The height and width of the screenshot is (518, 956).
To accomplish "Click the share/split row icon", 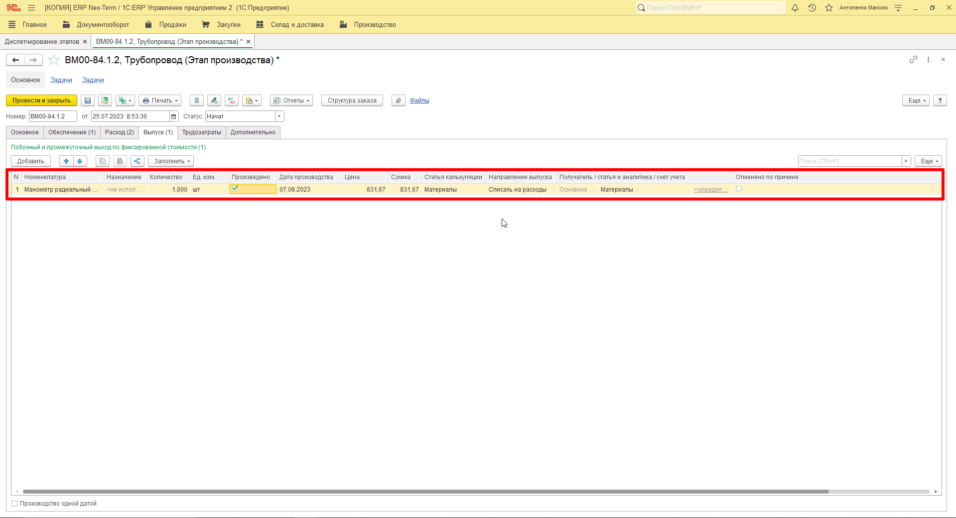I will click(137, 161).
